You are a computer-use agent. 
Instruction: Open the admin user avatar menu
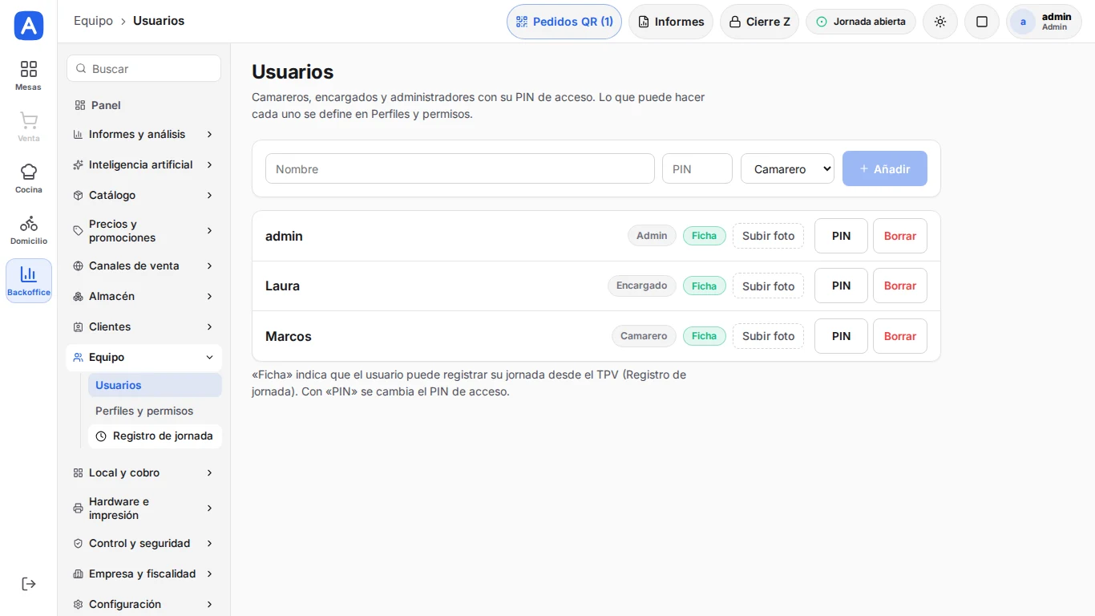[1044, 22]
